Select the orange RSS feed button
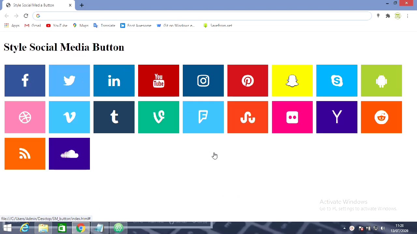 [25, 154]
